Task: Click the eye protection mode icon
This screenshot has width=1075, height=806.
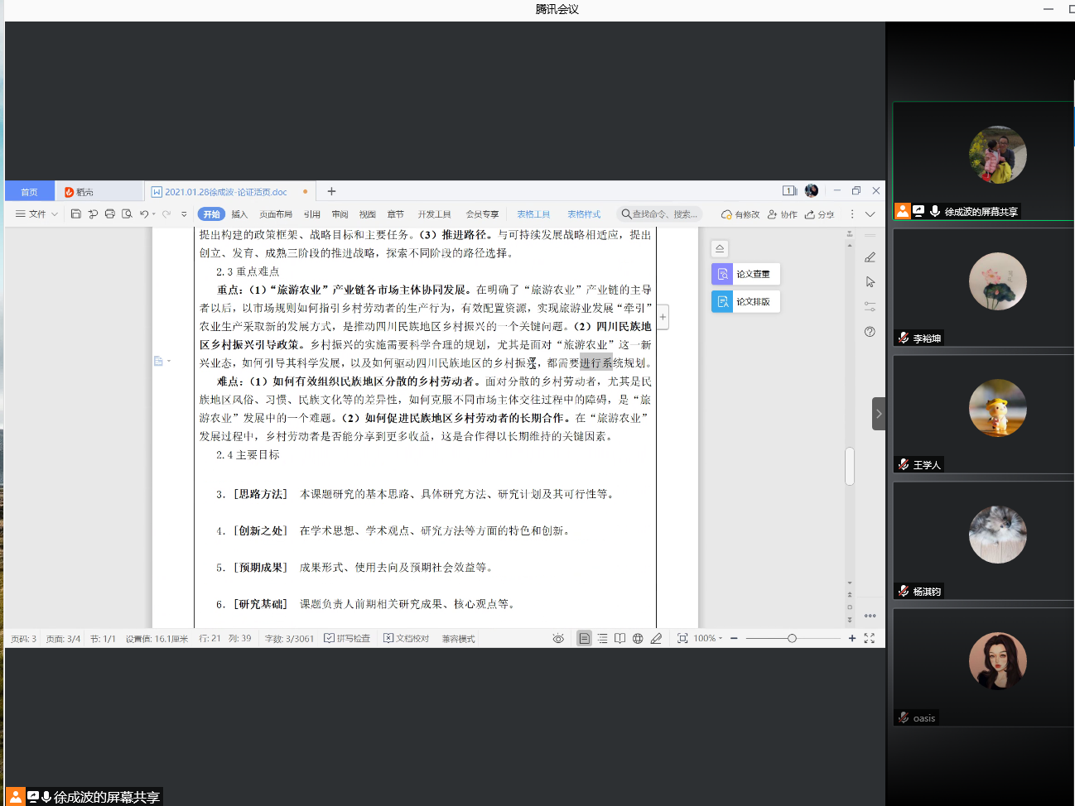Action: [558, 639]
